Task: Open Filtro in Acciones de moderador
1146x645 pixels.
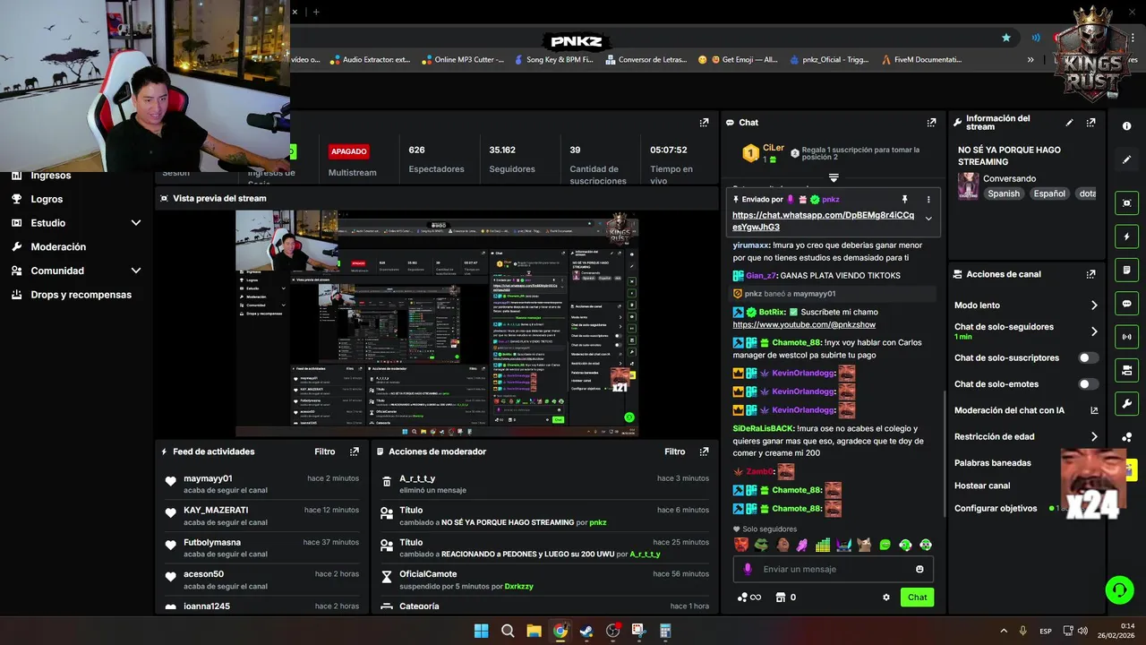Action: pyautogui.click(x=674, y=451)
